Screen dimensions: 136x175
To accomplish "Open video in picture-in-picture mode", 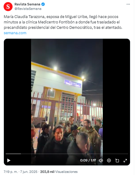I will pos(117,161).
